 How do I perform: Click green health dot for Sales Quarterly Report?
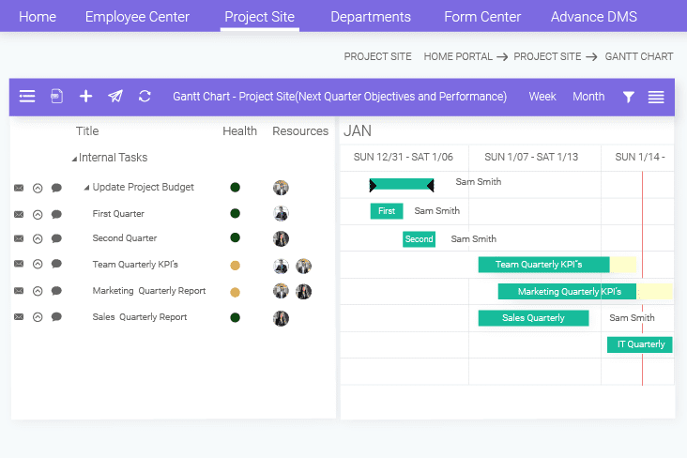pyautogui.click(x=236, y=317)
